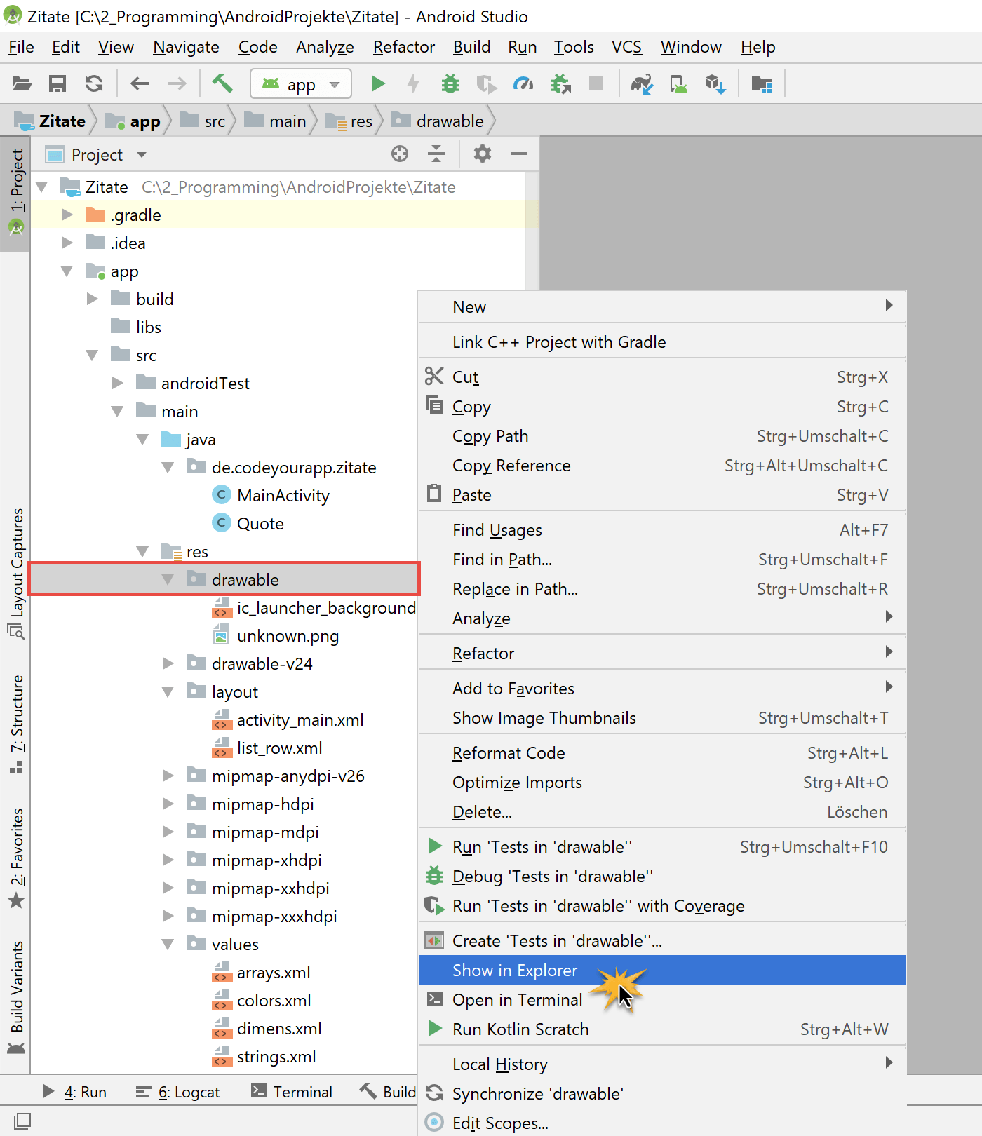Choose Delete... in context menu
The width and height of the screenshot is (982, 1136).
[x=662, y=811]
